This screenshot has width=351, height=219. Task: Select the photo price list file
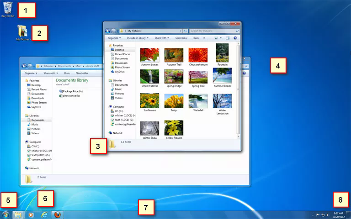[x=69, y=96]
